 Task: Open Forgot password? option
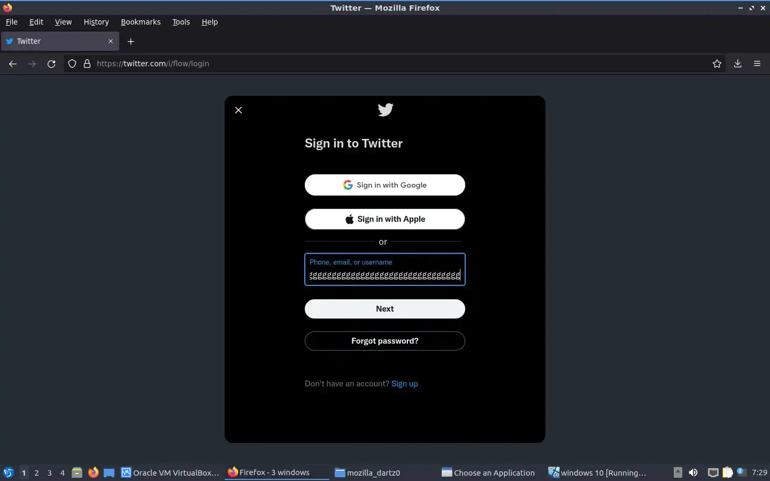[385, 341]
